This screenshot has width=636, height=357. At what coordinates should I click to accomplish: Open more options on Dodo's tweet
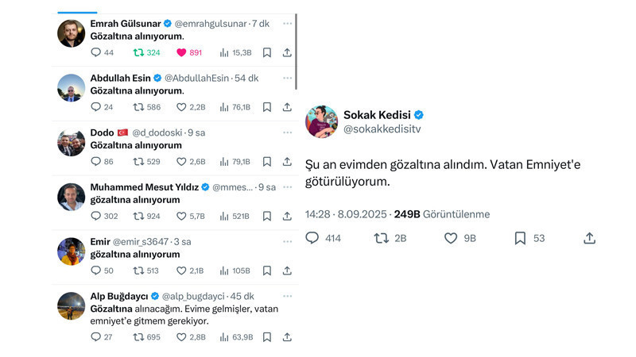point(288,132)
